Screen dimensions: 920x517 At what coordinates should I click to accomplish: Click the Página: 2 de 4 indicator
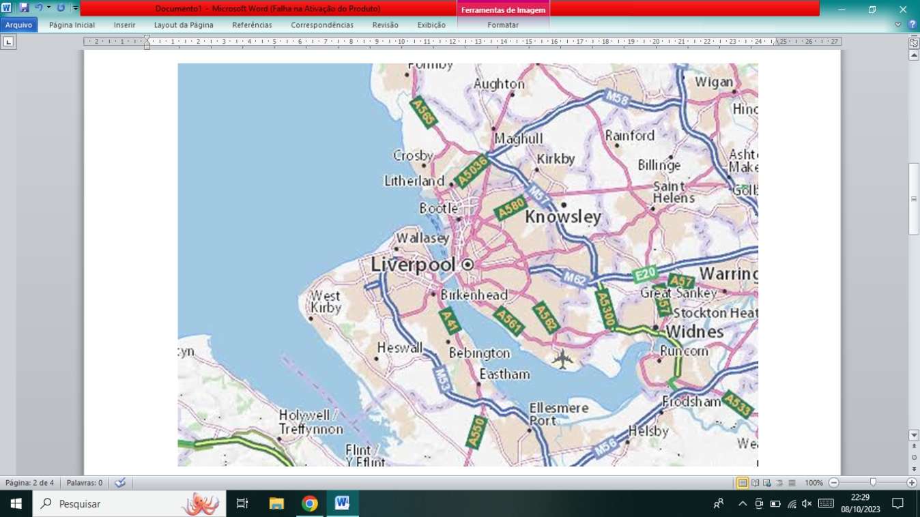click(29, 483)
